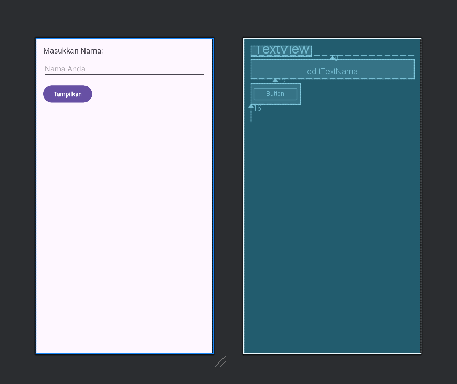
Task: Click the Tampilkan button in design preview
Action: (x=67, y=93)
